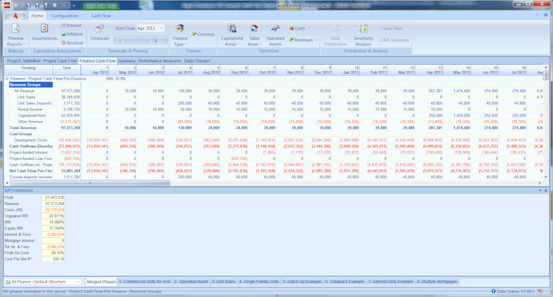The width and height of the screenshot is (553, 297).
Task: Select the 1. Commercial Units for rent tab
Action: tap(145, 282)
